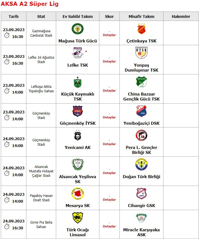Open Detaylar for Mağusa Türk Gücü match
This screenshot has width=199, height=239.
[x=109, y=35]
